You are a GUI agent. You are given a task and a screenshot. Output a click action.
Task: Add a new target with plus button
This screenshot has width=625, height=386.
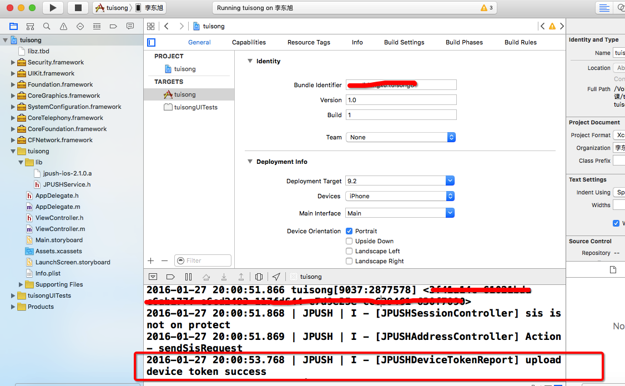[150, 261]
